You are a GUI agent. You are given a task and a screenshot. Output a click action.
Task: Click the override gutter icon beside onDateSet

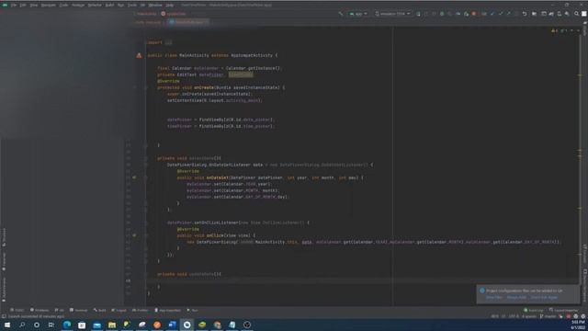pyautogui.click(x=134, y=177)
